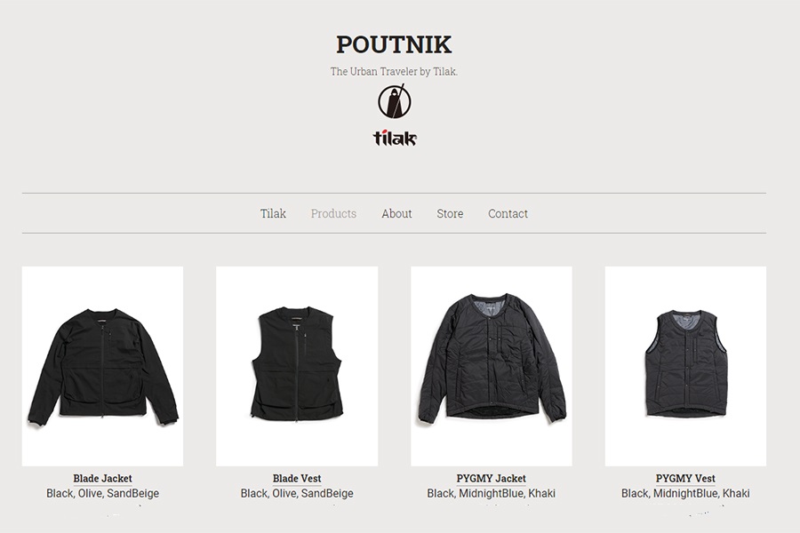Click the PYGMY Vest name link
Image resolution: width=800 pixels, height=533 pixels.
tap(685, 479)
